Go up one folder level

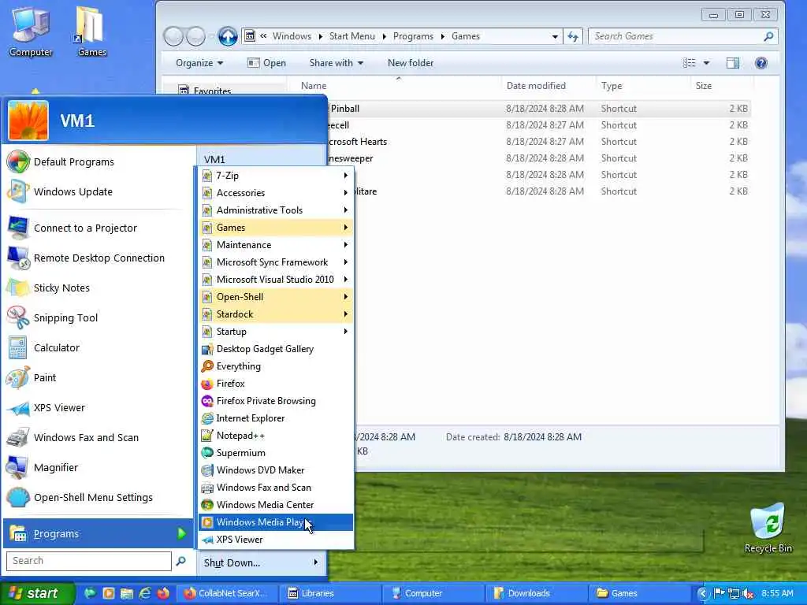[x=228, y=36]
